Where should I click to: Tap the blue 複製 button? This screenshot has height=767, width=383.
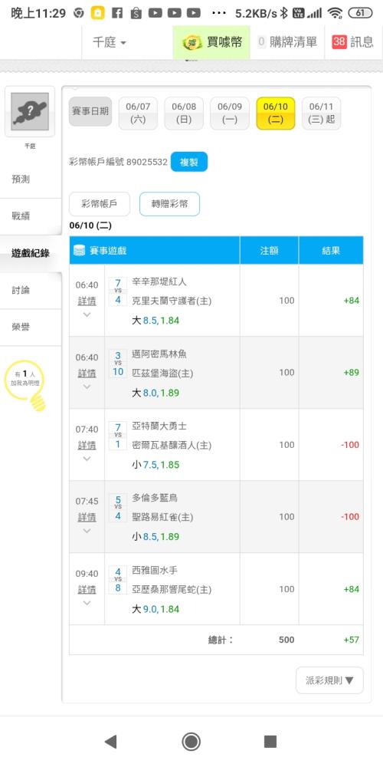click(189, 162)
